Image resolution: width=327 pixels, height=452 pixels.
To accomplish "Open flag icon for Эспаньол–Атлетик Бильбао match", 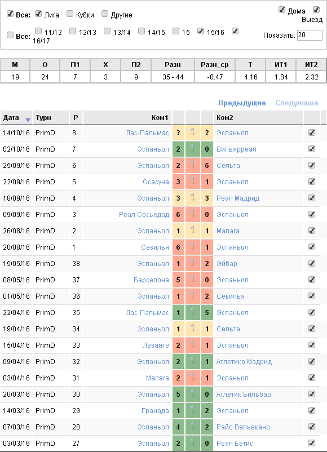I will coord(193,394).
